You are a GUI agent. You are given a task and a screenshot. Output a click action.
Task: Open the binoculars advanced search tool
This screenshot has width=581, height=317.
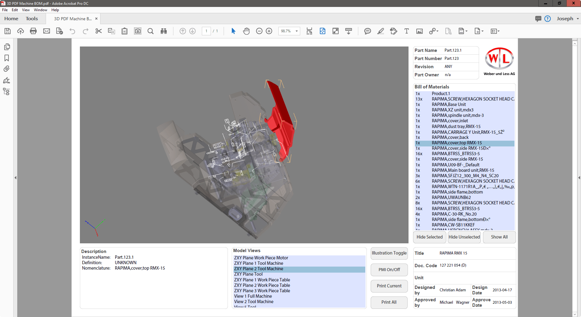(x=164, y=31)
